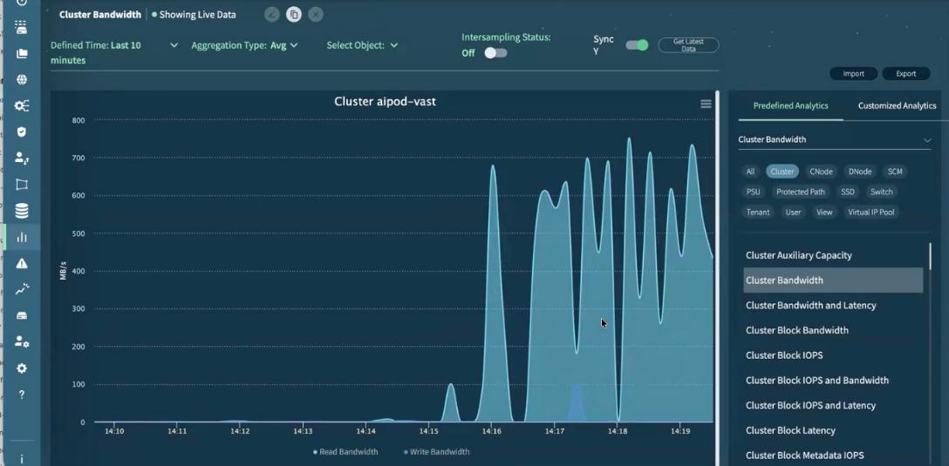949x466 pixels.
Task: Select the PSU filter chip
Action: click(753, 192)
